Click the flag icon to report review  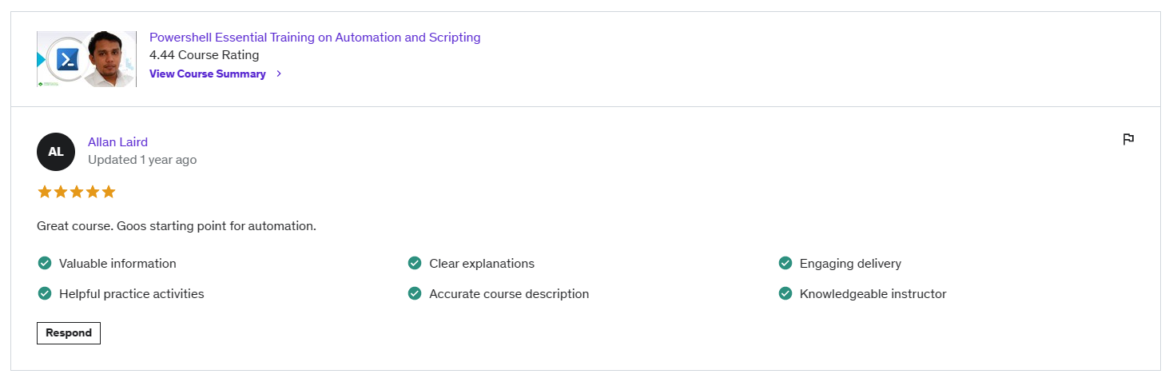1128,140
